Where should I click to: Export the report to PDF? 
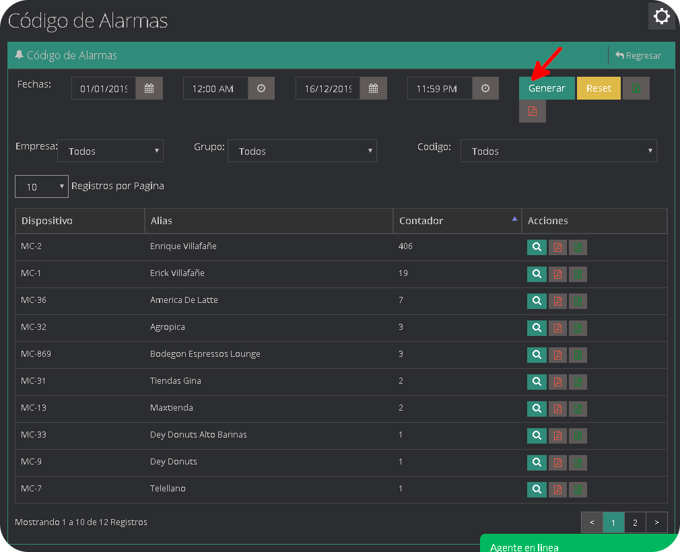click(x=532, y=112)
